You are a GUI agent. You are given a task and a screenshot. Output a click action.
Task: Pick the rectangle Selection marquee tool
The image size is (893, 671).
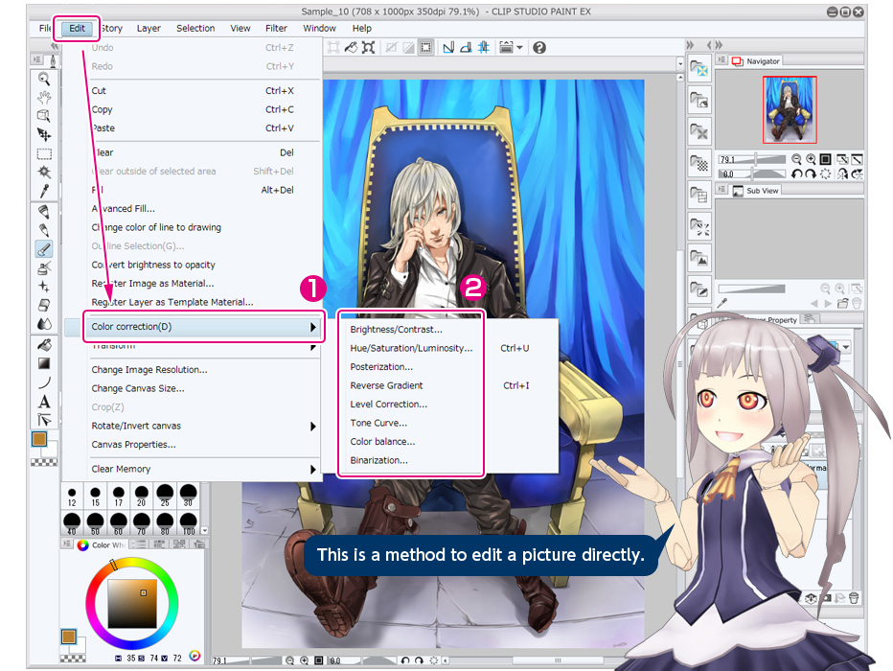(44, 153)
